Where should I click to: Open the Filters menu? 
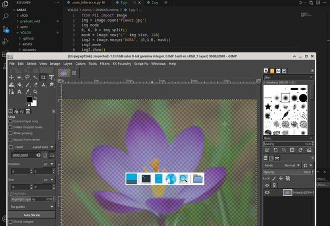(x=105, y=64)
